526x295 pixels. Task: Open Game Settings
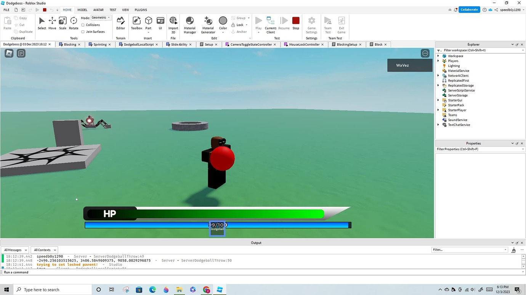pyautogui.click(x=312, y=25)
